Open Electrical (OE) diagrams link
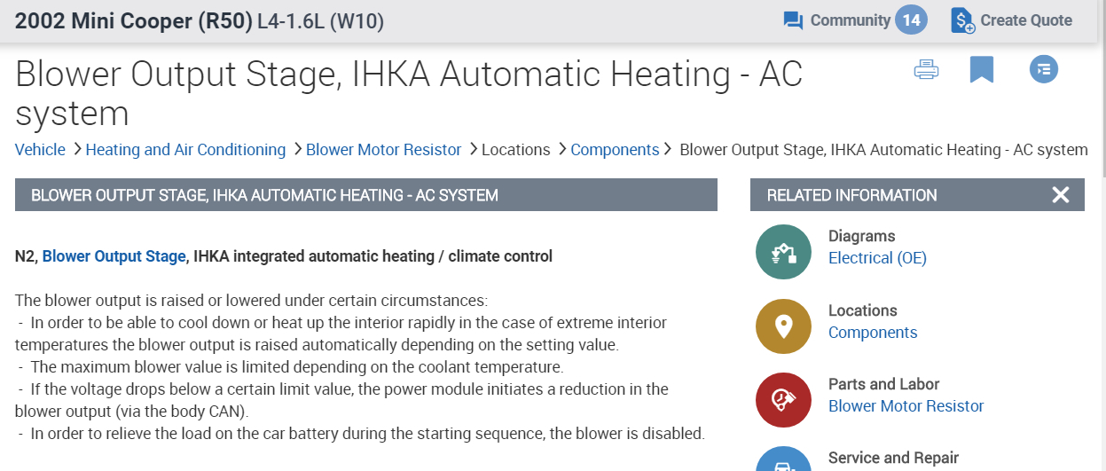The width and height of the screenshot is (1106, 471). pyautogui.click(x=877, y=258)
